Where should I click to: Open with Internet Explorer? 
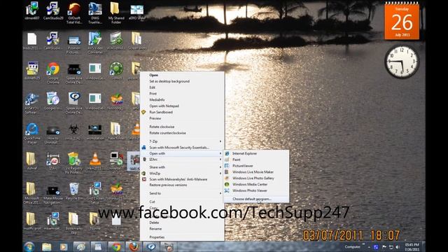point(256,154)
